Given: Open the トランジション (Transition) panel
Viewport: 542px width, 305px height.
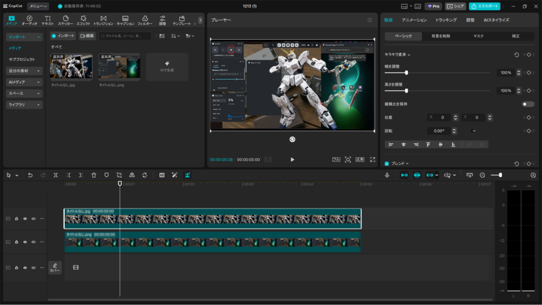Looking at the screenshot, I should pos(103,20).
